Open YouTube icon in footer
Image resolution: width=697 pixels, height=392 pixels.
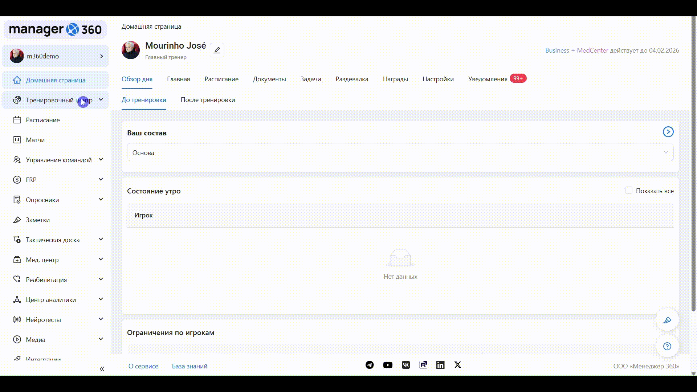point(388,365)
